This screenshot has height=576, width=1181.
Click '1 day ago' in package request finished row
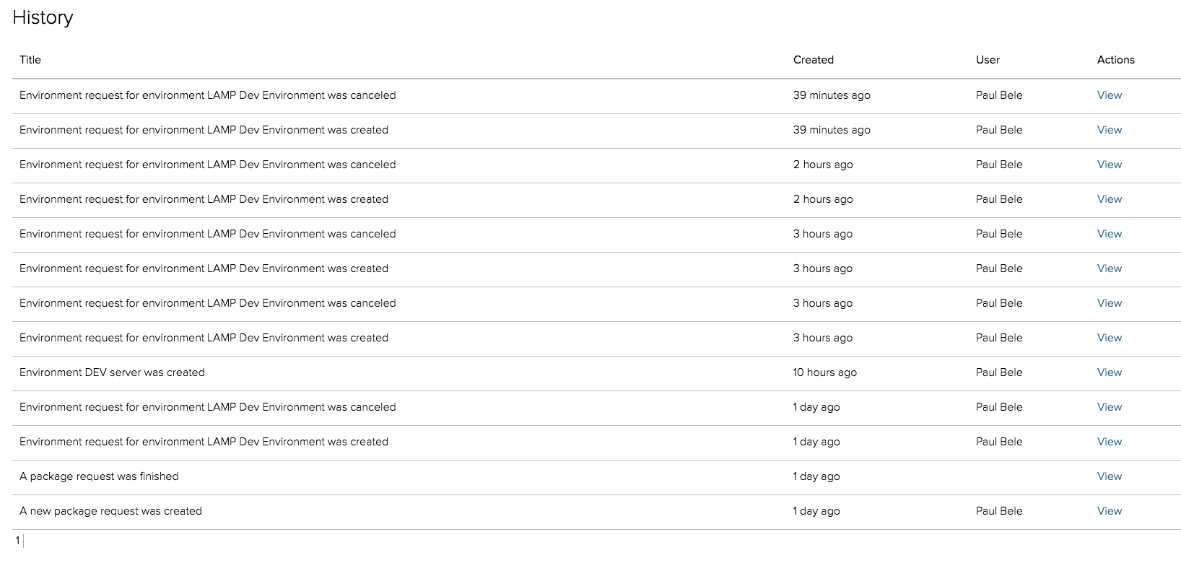click(x=816, y=476)
